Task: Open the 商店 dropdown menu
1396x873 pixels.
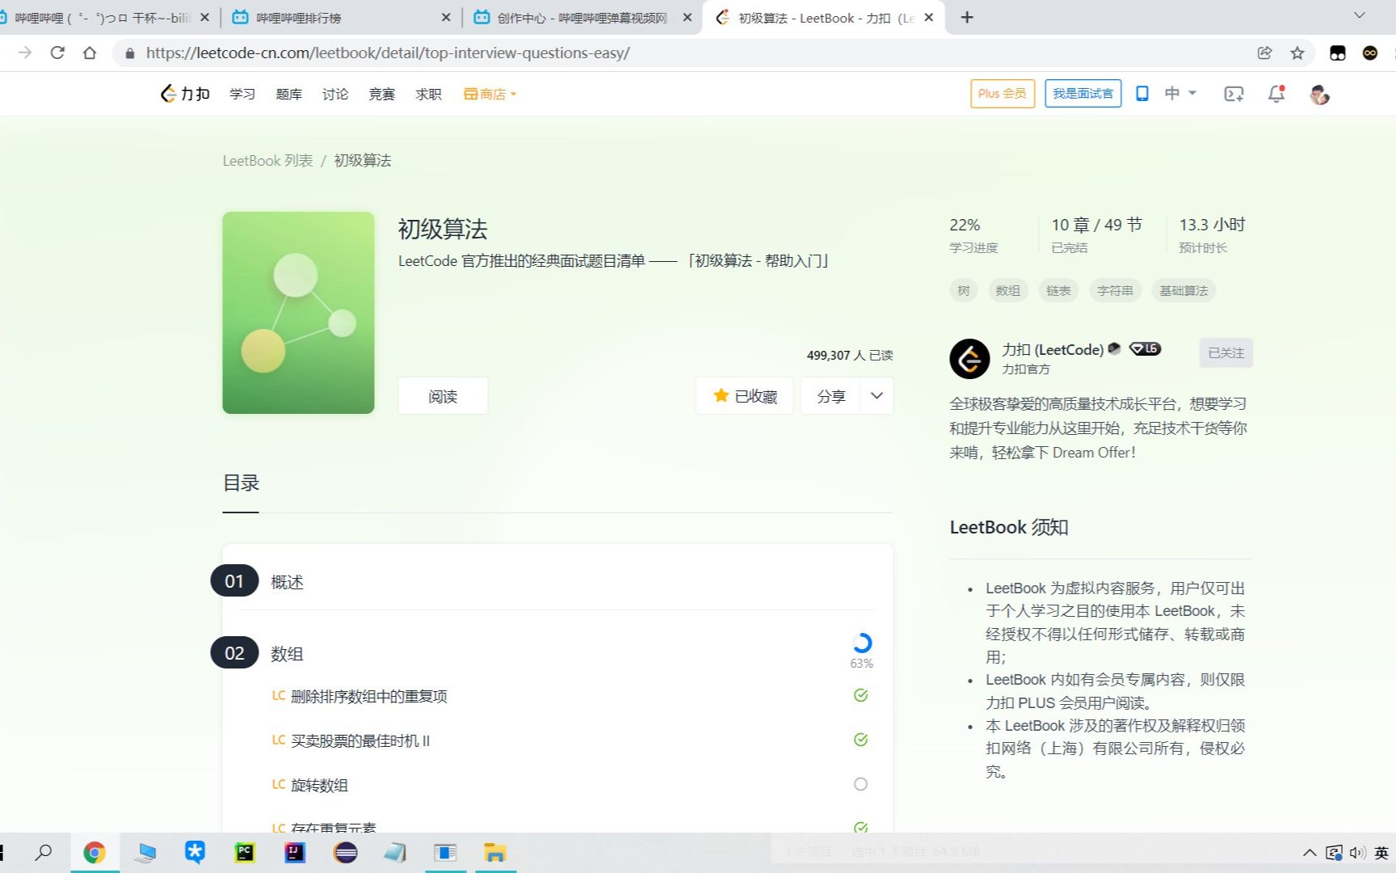Action: tap(490, 94)
